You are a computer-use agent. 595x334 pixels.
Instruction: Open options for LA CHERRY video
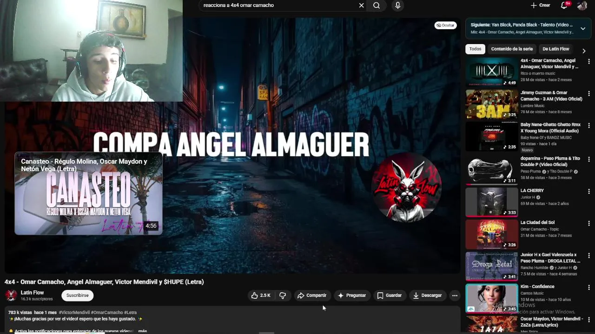pos(589,191)
